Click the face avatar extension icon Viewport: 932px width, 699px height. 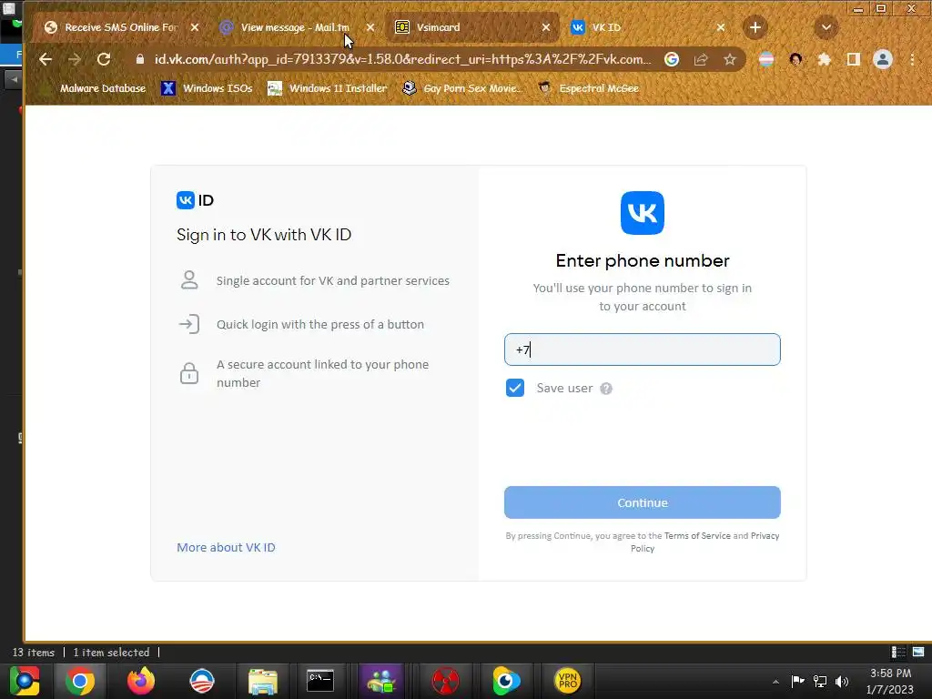tap(795, 59)
